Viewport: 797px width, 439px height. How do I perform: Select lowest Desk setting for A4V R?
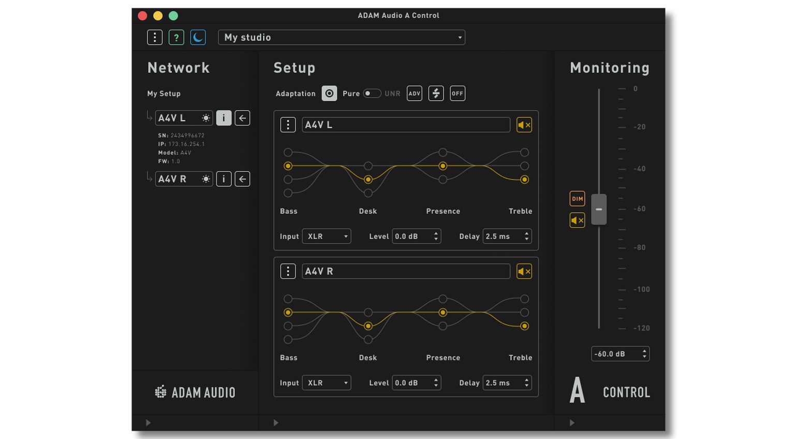368,340
